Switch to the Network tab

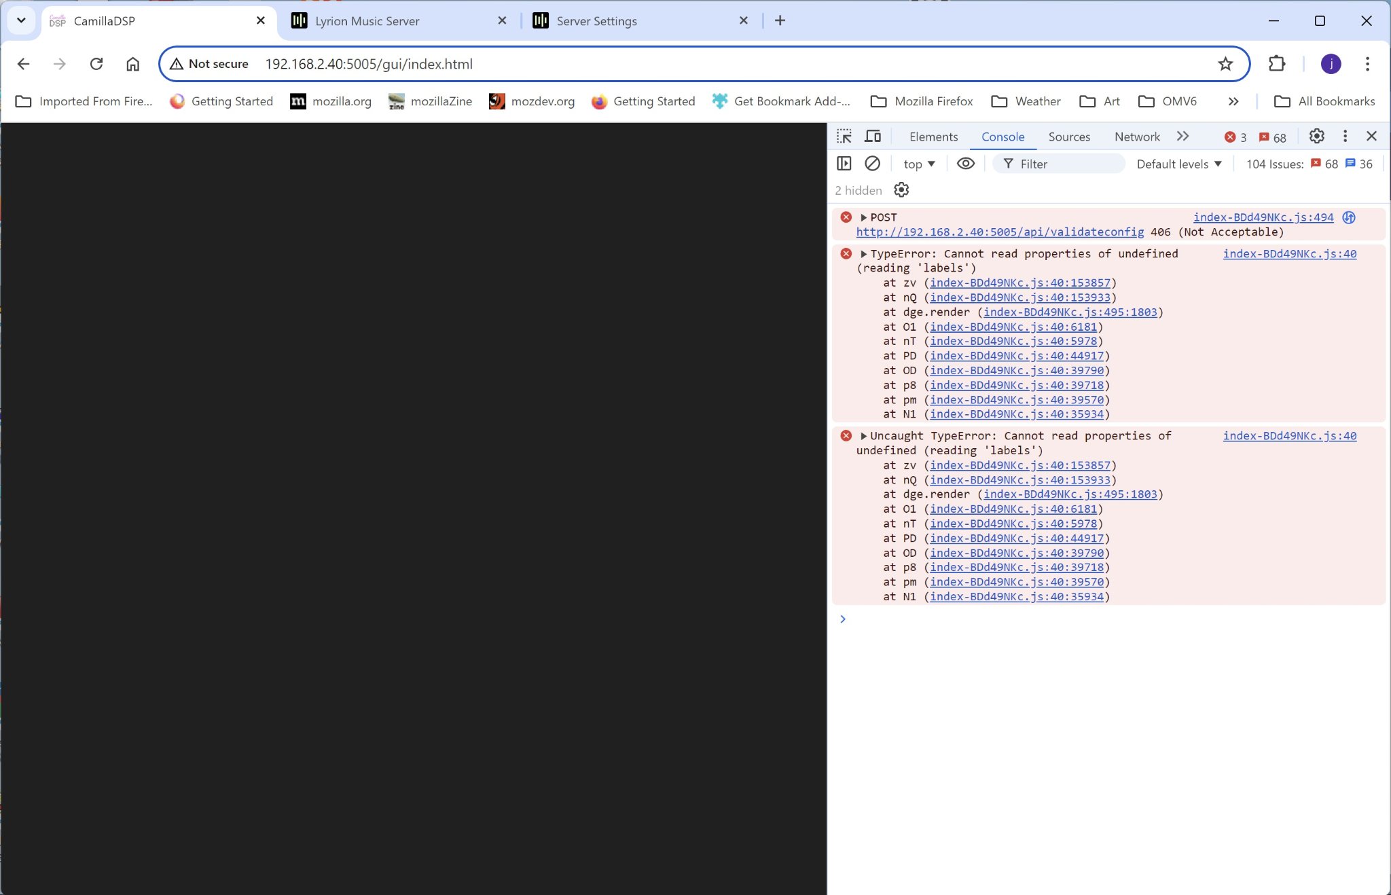pyautogui.click(x=1137, y=136)
